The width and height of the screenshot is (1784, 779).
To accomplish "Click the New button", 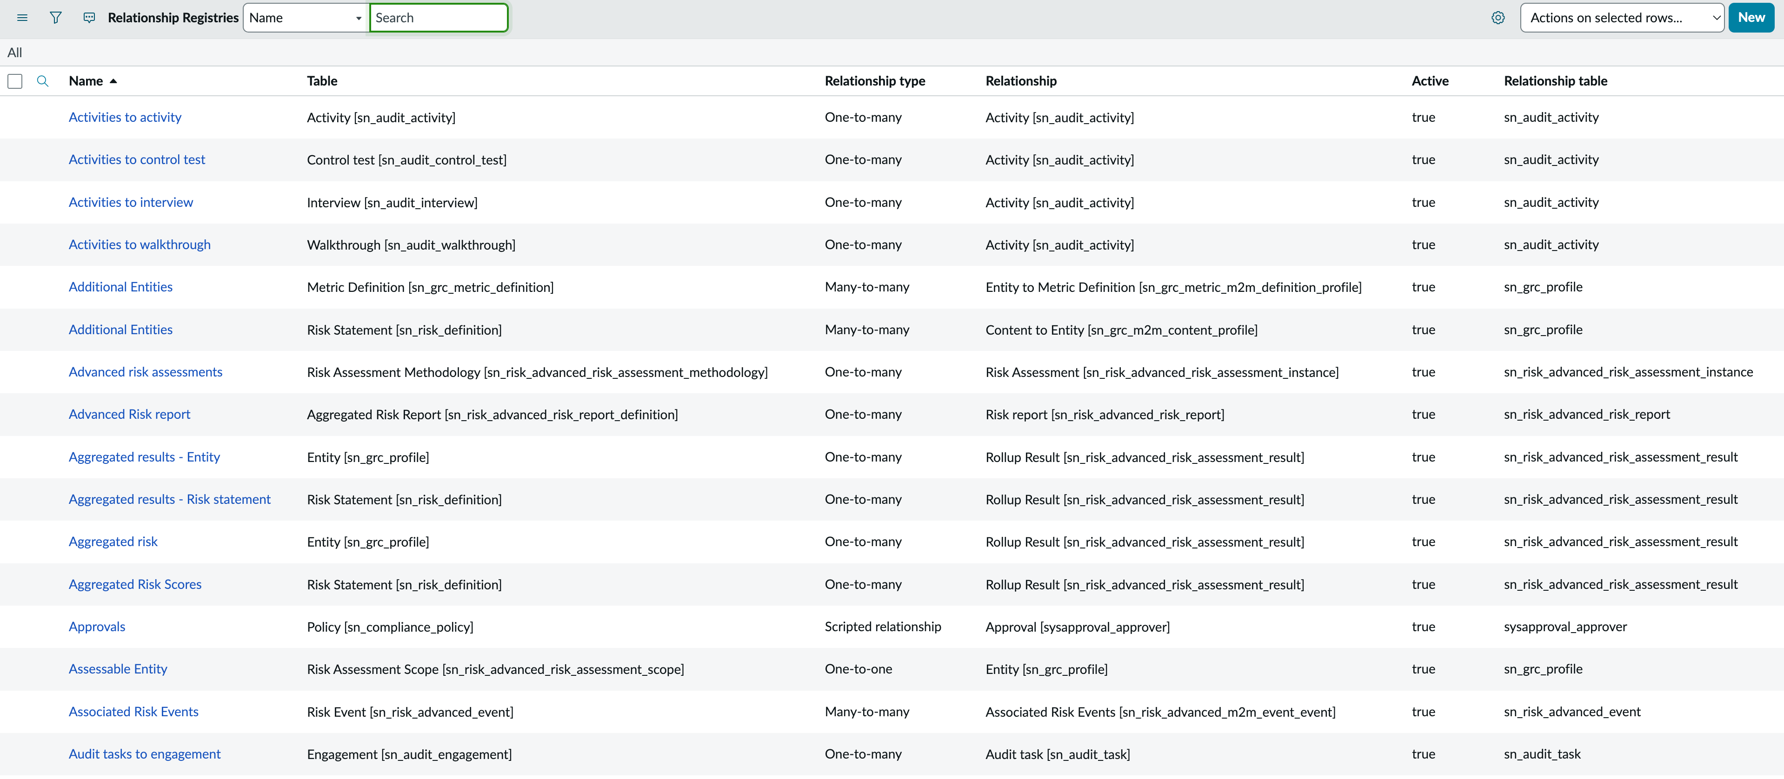I will pyautogui.click(x=1751, y=18).
